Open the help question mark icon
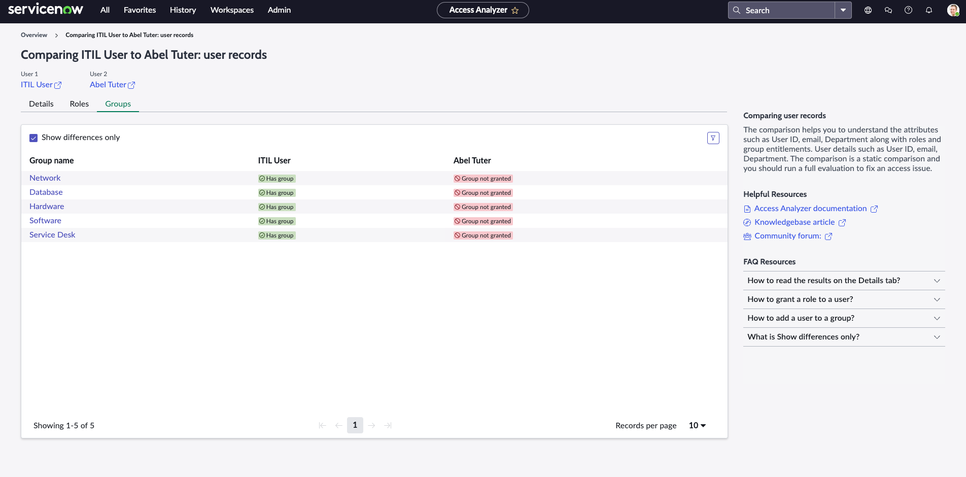 [x=909, y=10]
